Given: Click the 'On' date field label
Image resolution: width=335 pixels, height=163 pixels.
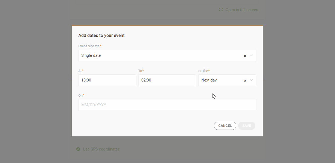Looking at the screenshot, I should click(x=81, y=96).
